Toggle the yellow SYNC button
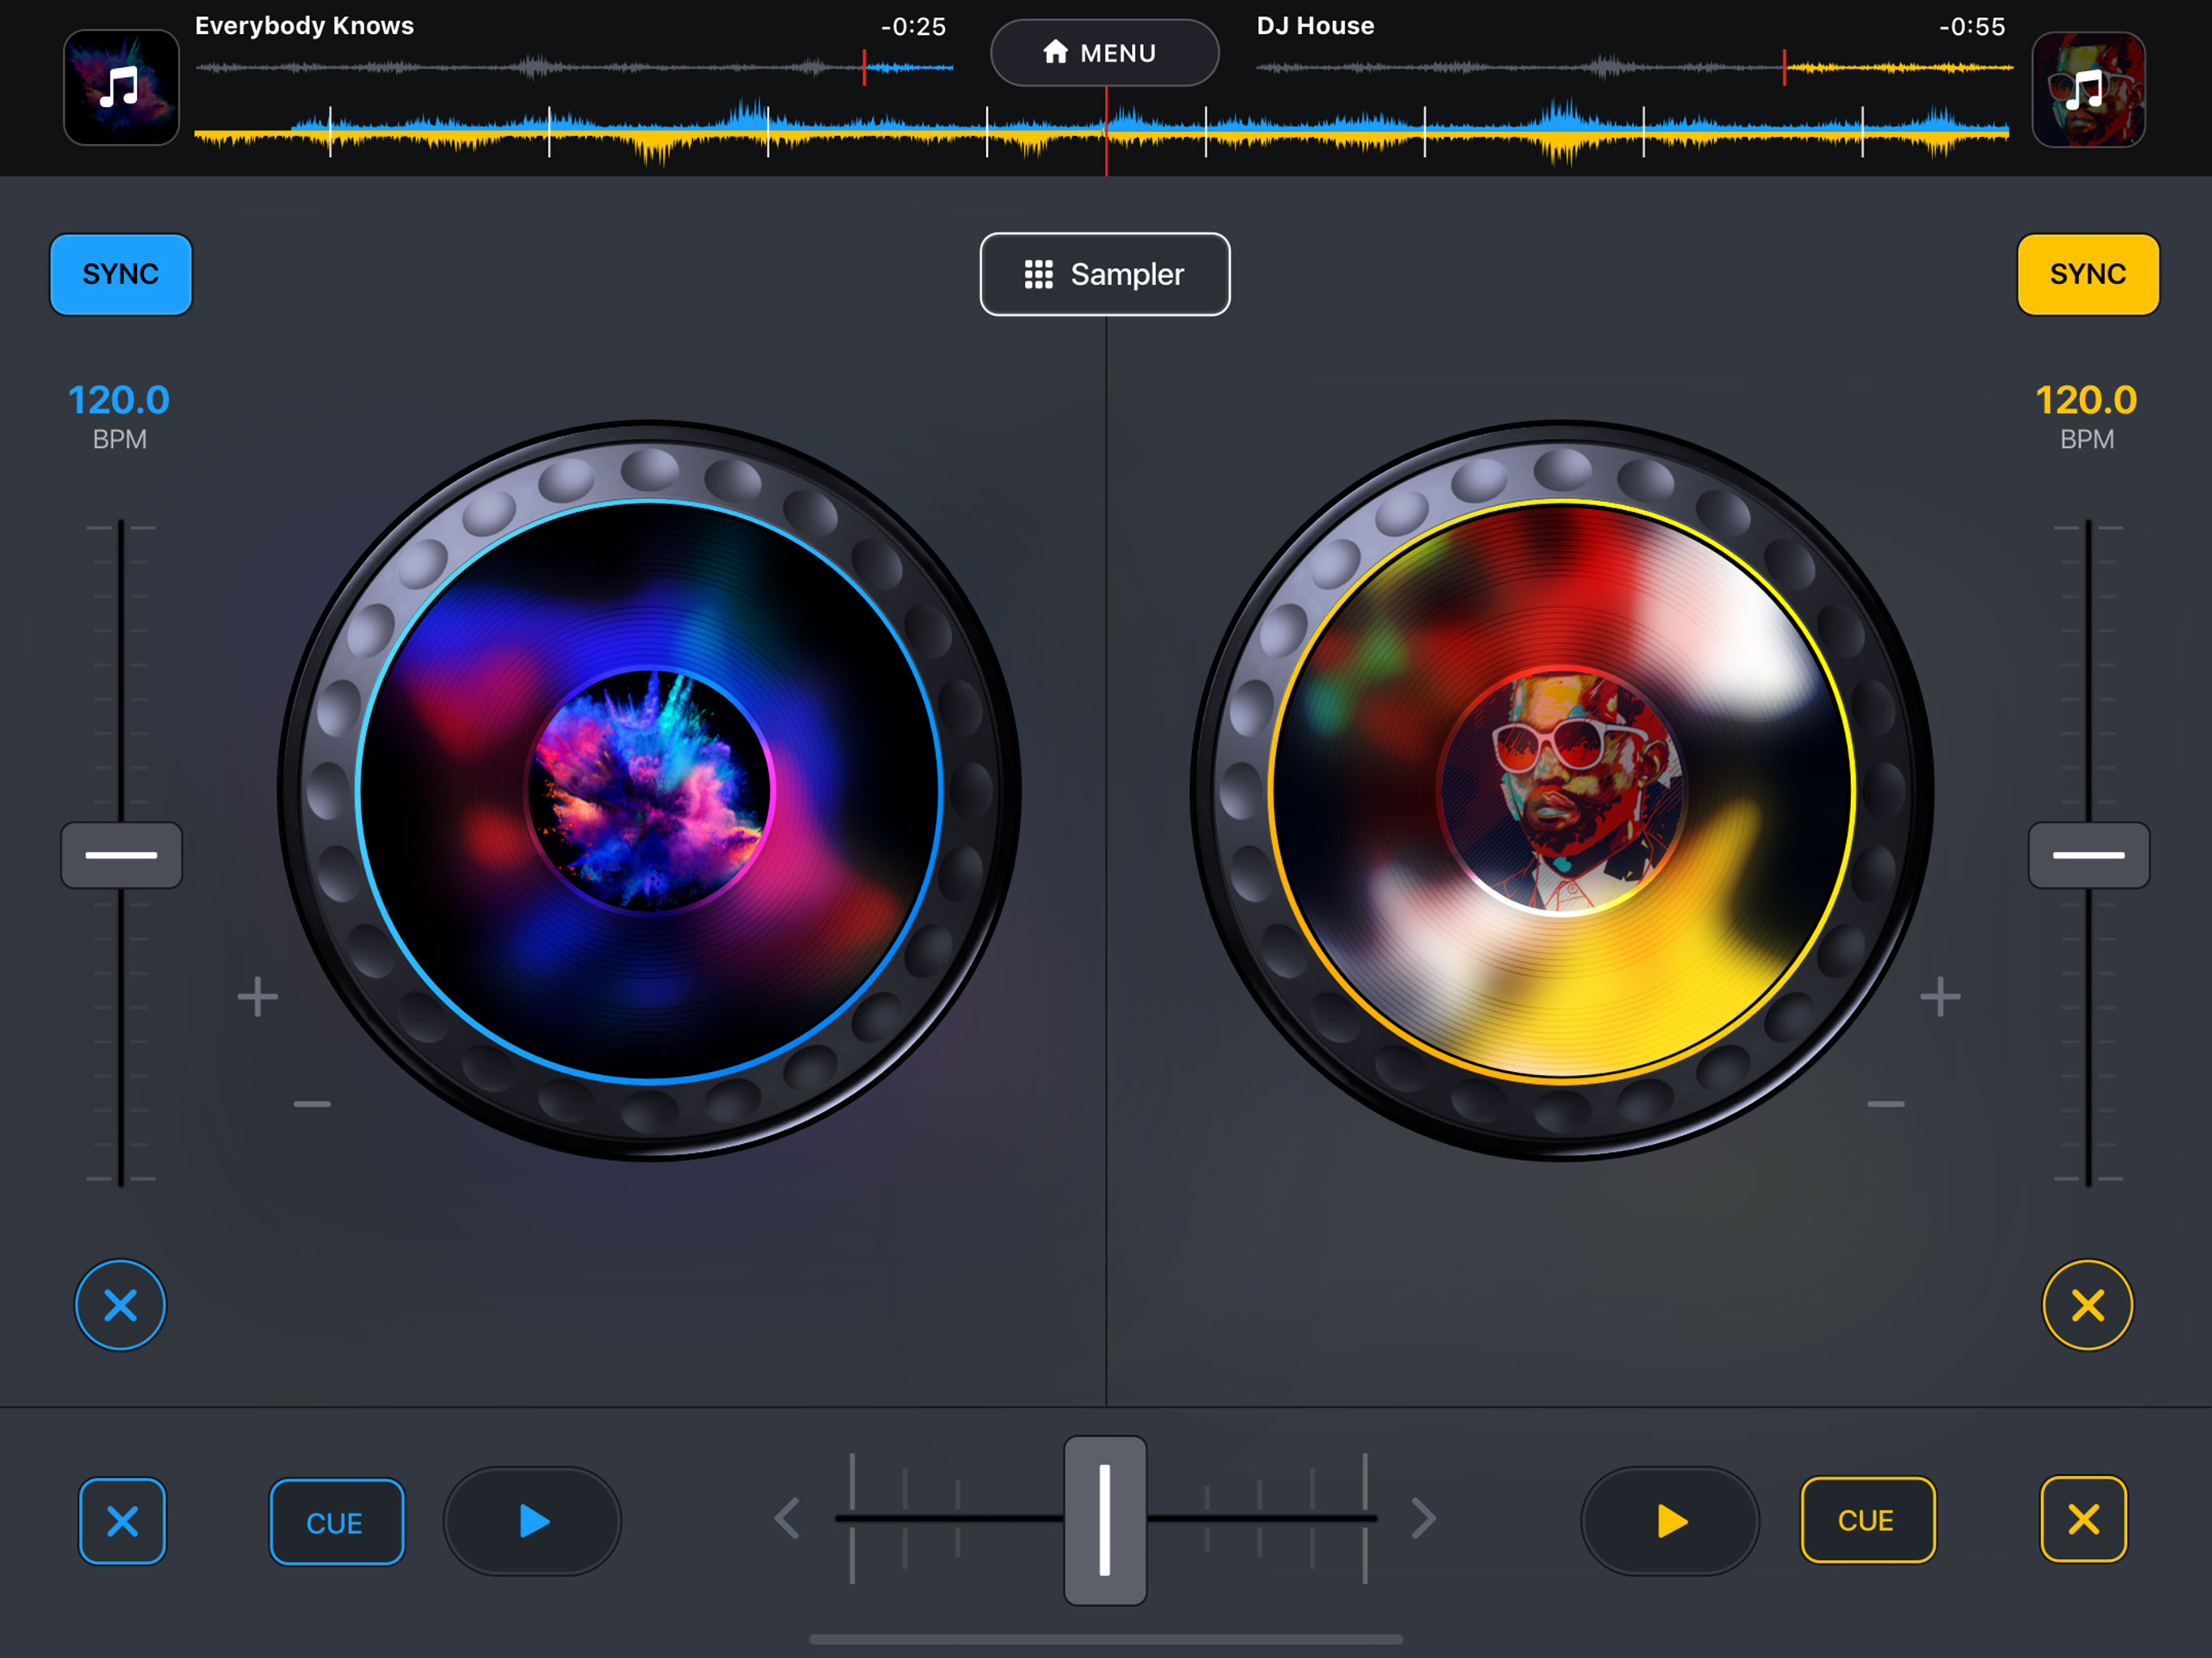Screen dimensions: 2212x1658 [x=2087, y=274]
